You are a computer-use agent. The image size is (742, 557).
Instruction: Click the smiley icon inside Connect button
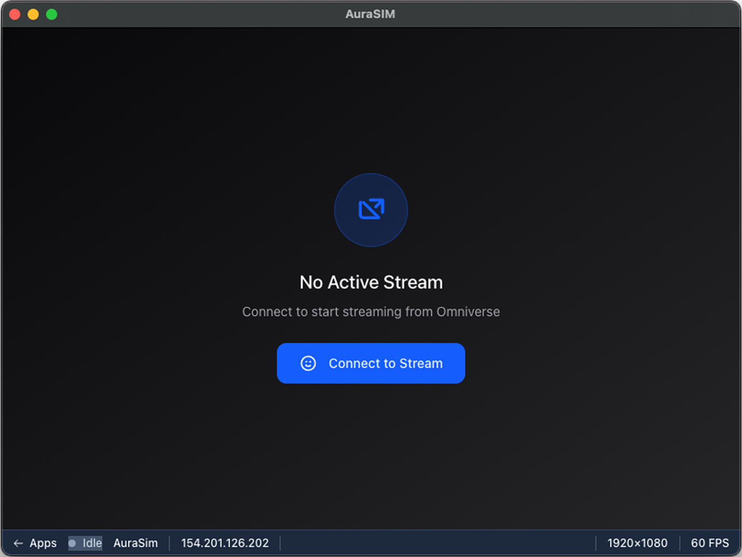pyautogui.click(x=308, y=363)
